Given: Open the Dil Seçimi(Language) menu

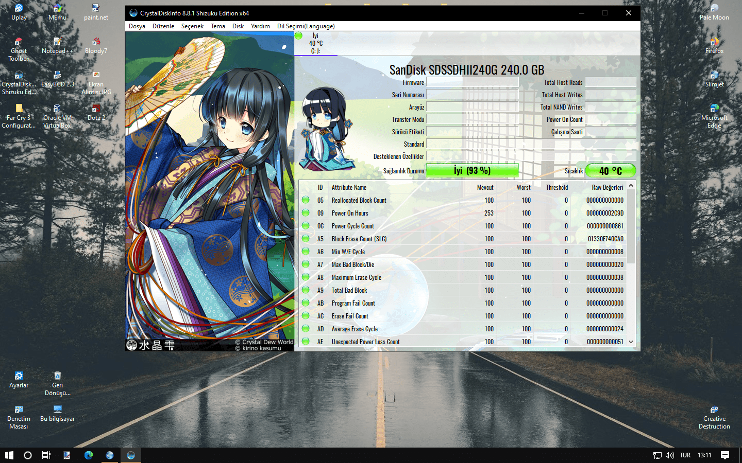Looking at the screenshot, I should (306, 26).
